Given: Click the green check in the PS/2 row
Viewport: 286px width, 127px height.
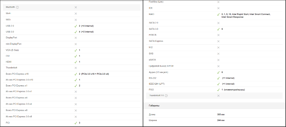Looking at the screenshot, I should point(218,90).
